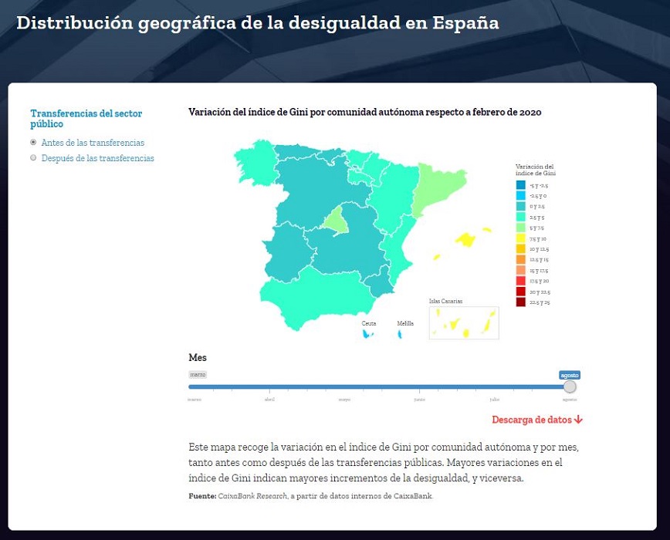Viewport: 670px width, 540px height.
Task: Jump to the 'mayo' tick label under the slider
Action: coord(344,400)
